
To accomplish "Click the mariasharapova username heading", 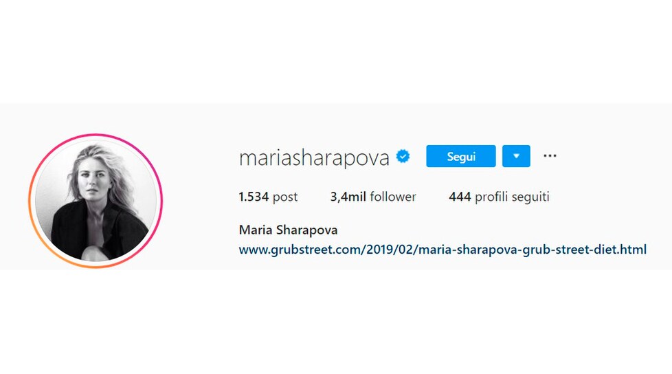I will tap(314, 157).
